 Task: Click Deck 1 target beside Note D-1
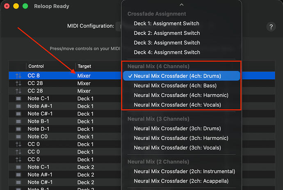[85, 129]
